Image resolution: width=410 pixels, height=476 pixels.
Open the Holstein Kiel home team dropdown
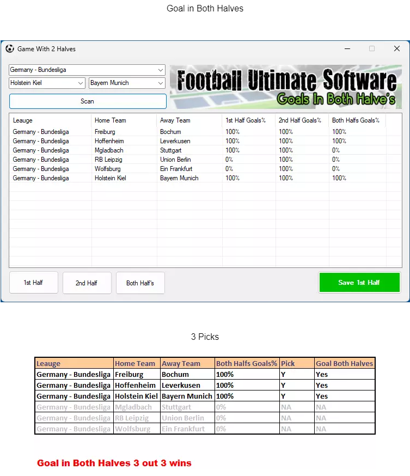47,83
